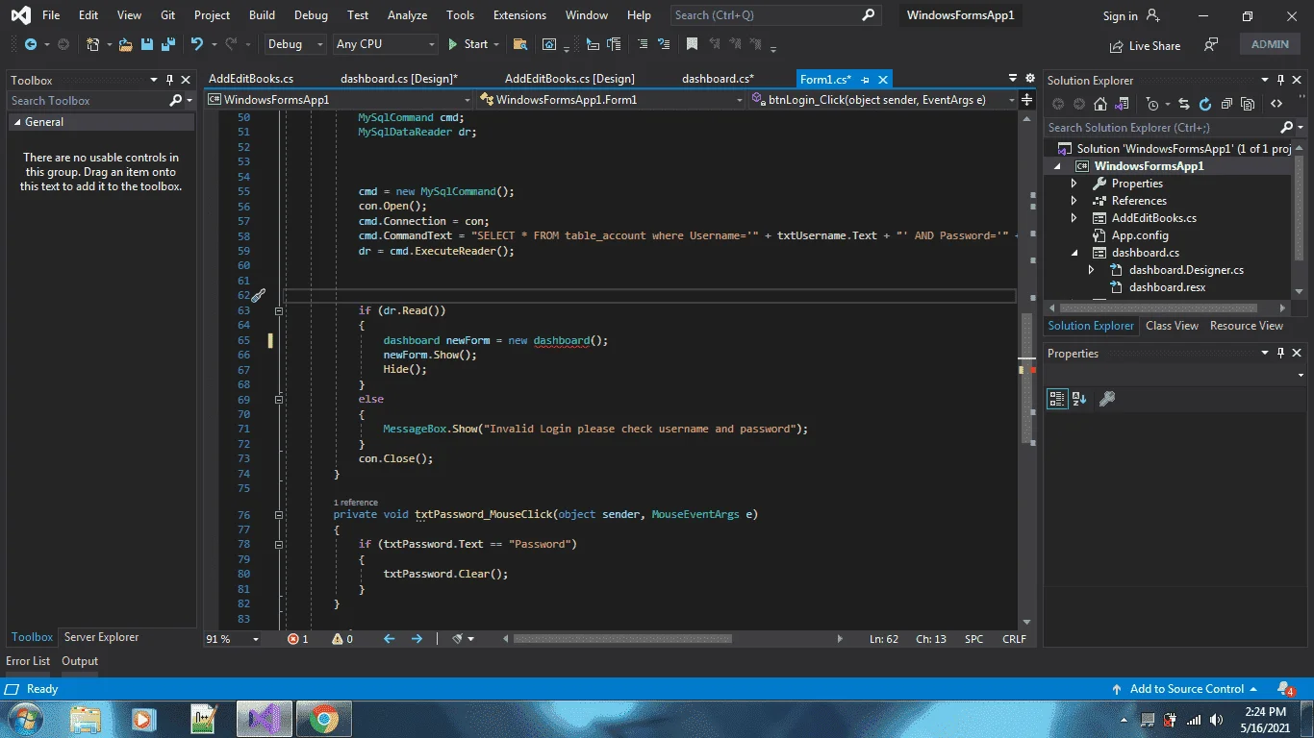Click the Search Solution Explorer field
The width and height of the screenshot is (1314, 738).
click(1161, 127)
